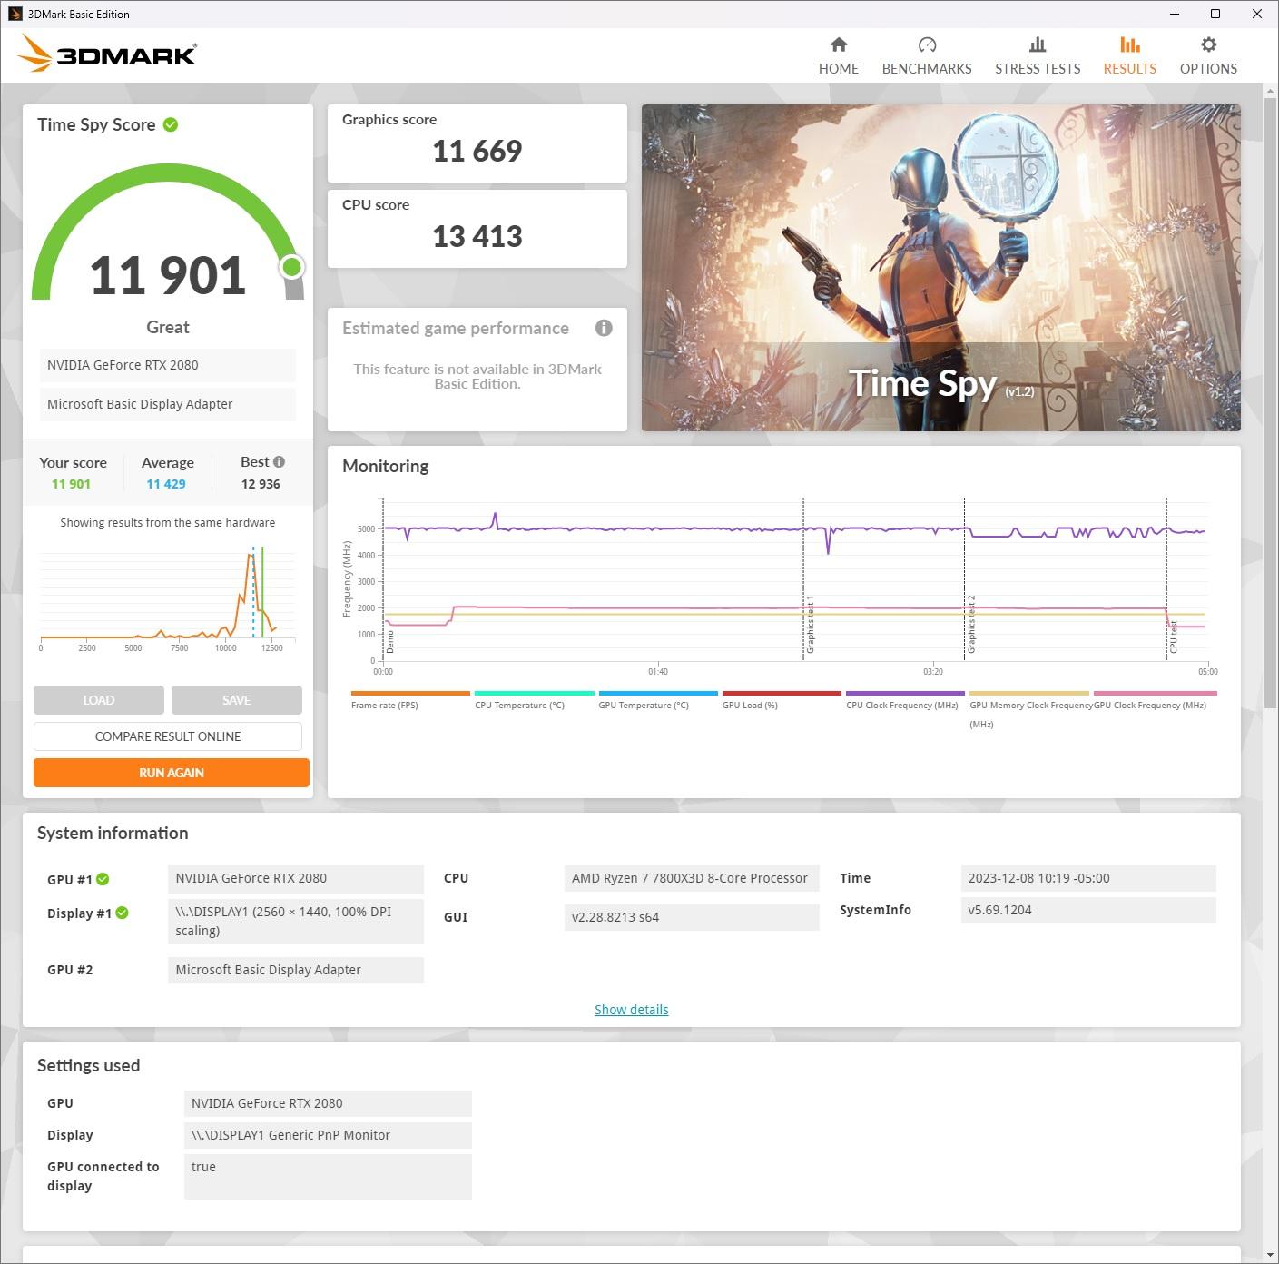Screen dimensions: 1279x1264
Task: Open COMPARE RESULT ONLINE
Action: pyautogui.click(x=167, y=736)
